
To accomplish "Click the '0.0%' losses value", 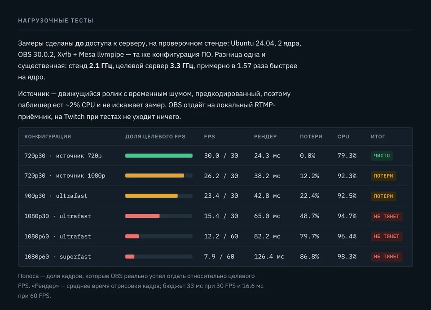I will [308, 156].
